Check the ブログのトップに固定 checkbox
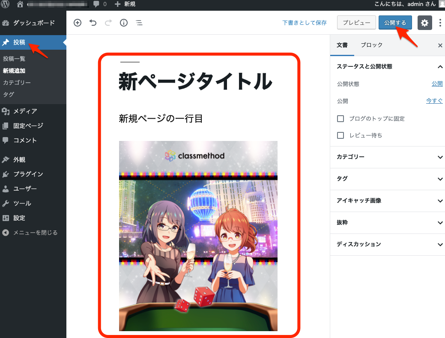Screen dimensions: 445x338 pyautogui.click(x=340, y=119)
